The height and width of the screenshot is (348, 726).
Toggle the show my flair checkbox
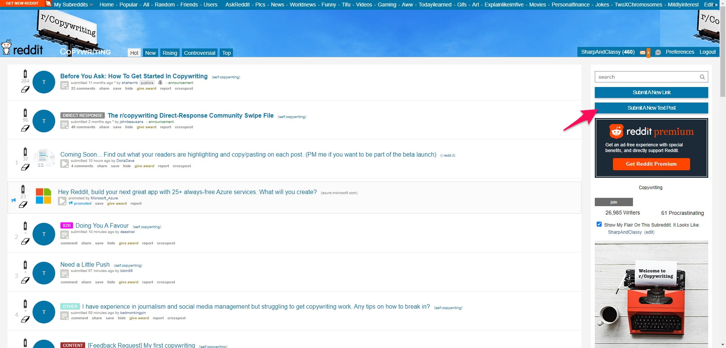[x=599, y=224]
